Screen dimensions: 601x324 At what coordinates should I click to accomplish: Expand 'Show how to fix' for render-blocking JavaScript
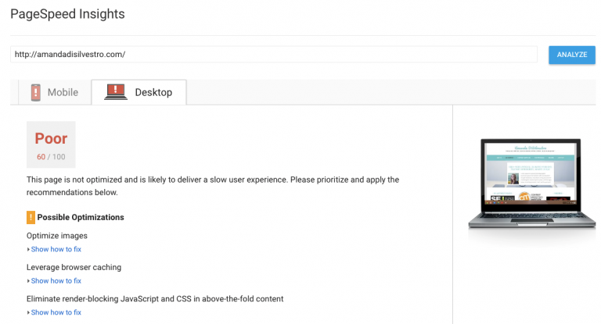coord(55,312)
